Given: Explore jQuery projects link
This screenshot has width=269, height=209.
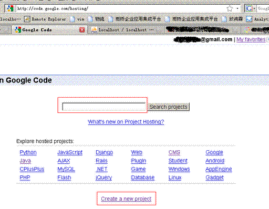Looking at the screenshot, I should click(x=104, y=177).
